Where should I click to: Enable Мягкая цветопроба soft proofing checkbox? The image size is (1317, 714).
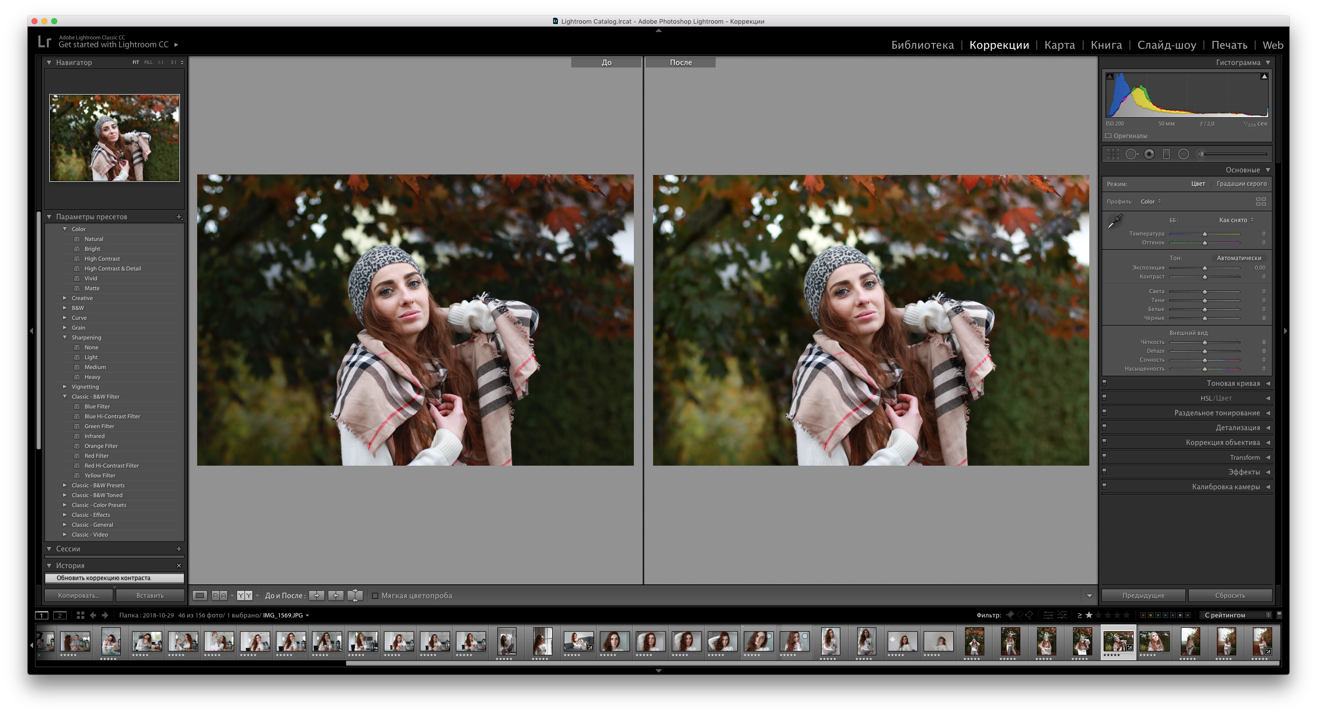click(x=375, y=595)
